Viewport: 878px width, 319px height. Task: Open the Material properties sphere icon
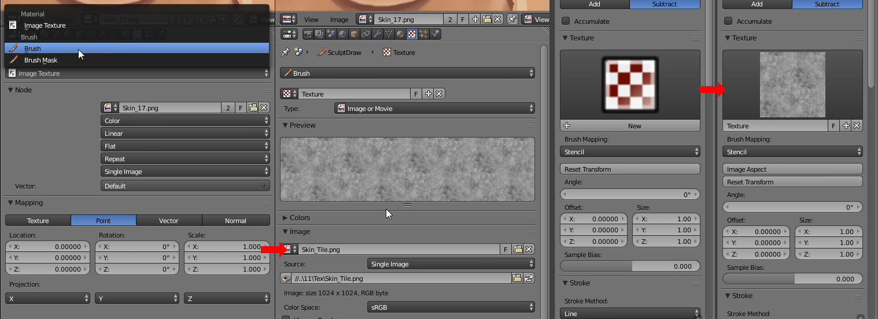(400, 34)
